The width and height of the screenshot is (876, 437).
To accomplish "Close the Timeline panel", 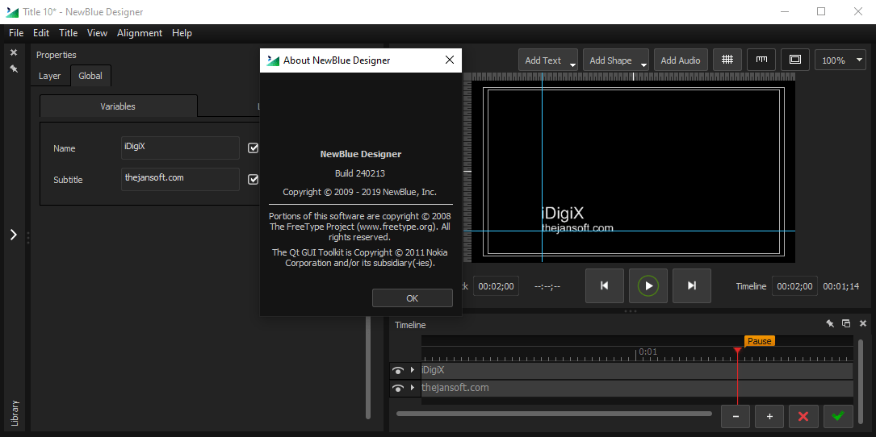I will [x=863, y=323].
